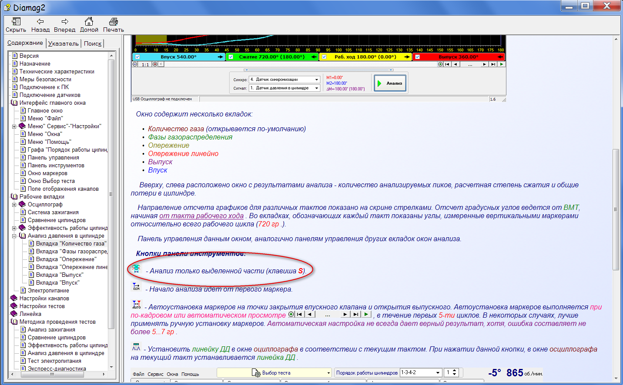
Task: Open topic Вкладка "Опережение"
Action: point(66,259)
